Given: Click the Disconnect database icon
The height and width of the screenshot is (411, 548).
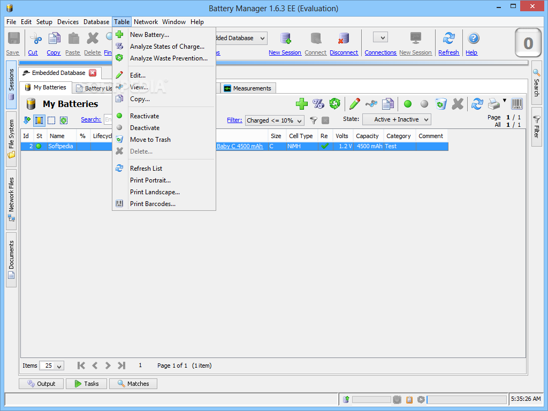Looking at the screenshot, I should pos(344,39).
